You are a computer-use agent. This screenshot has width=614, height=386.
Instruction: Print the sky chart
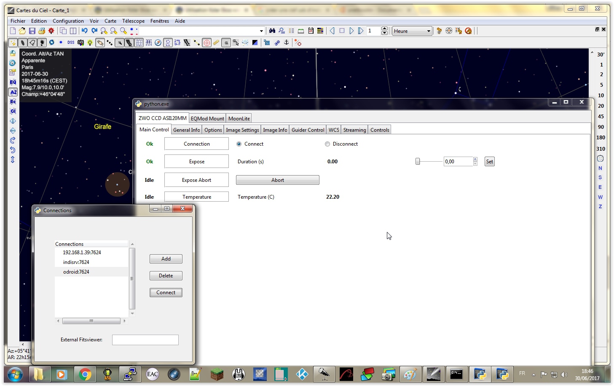point(42,31)
